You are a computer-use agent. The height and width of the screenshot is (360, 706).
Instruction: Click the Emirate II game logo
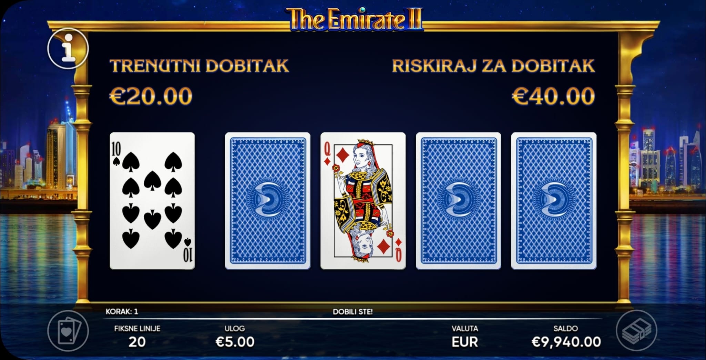(354, 19)
